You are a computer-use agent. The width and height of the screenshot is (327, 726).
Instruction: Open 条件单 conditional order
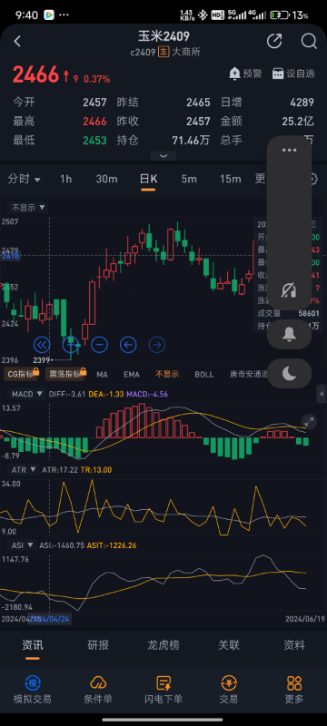[98, 690]
